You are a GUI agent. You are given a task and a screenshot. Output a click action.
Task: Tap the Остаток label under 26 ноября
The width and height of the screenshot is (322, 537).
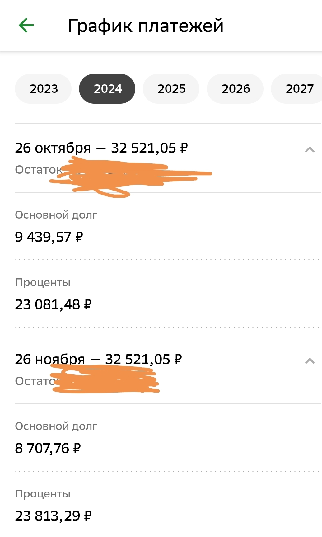coord(34,381)
